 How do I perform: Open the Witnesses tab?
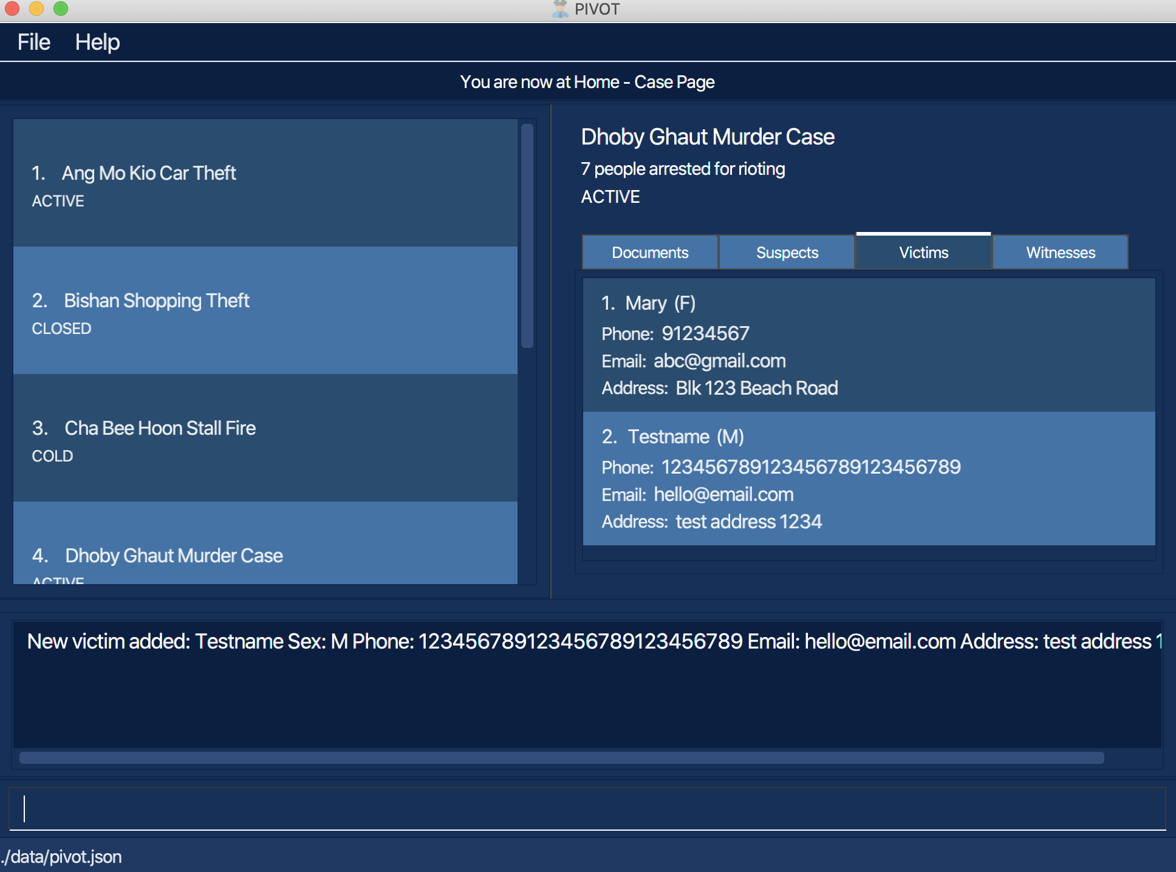click(1061, 253)
